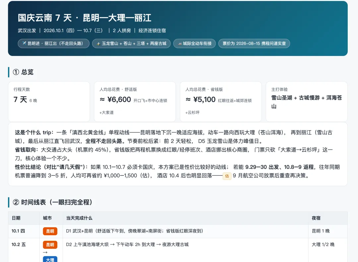358x262 pixels.
Task: Select the 城际全动车衔接 pill
Action: click(x=195, y=43)
